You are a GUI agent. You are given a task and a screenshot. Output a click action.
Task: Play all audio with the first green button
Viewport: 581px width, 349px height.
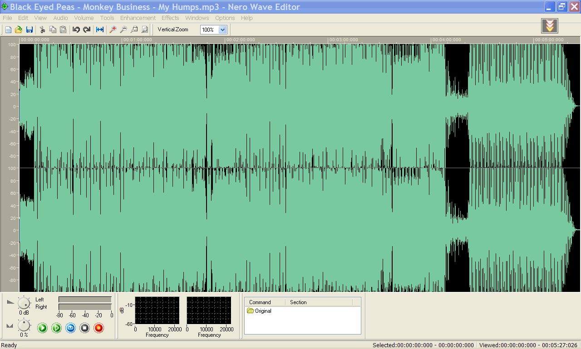click(42, 328)
